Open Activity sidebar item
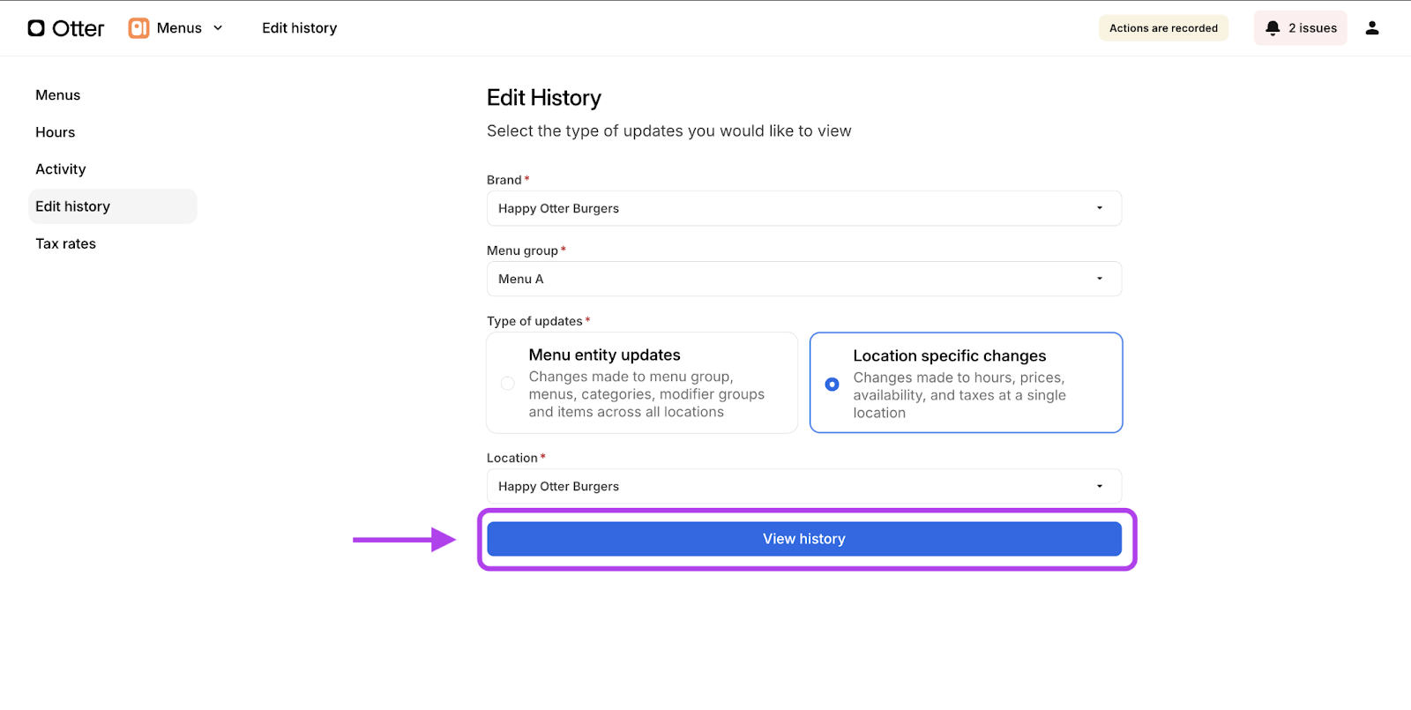The height and width of the screenshot is (710, 1411). 61,169
